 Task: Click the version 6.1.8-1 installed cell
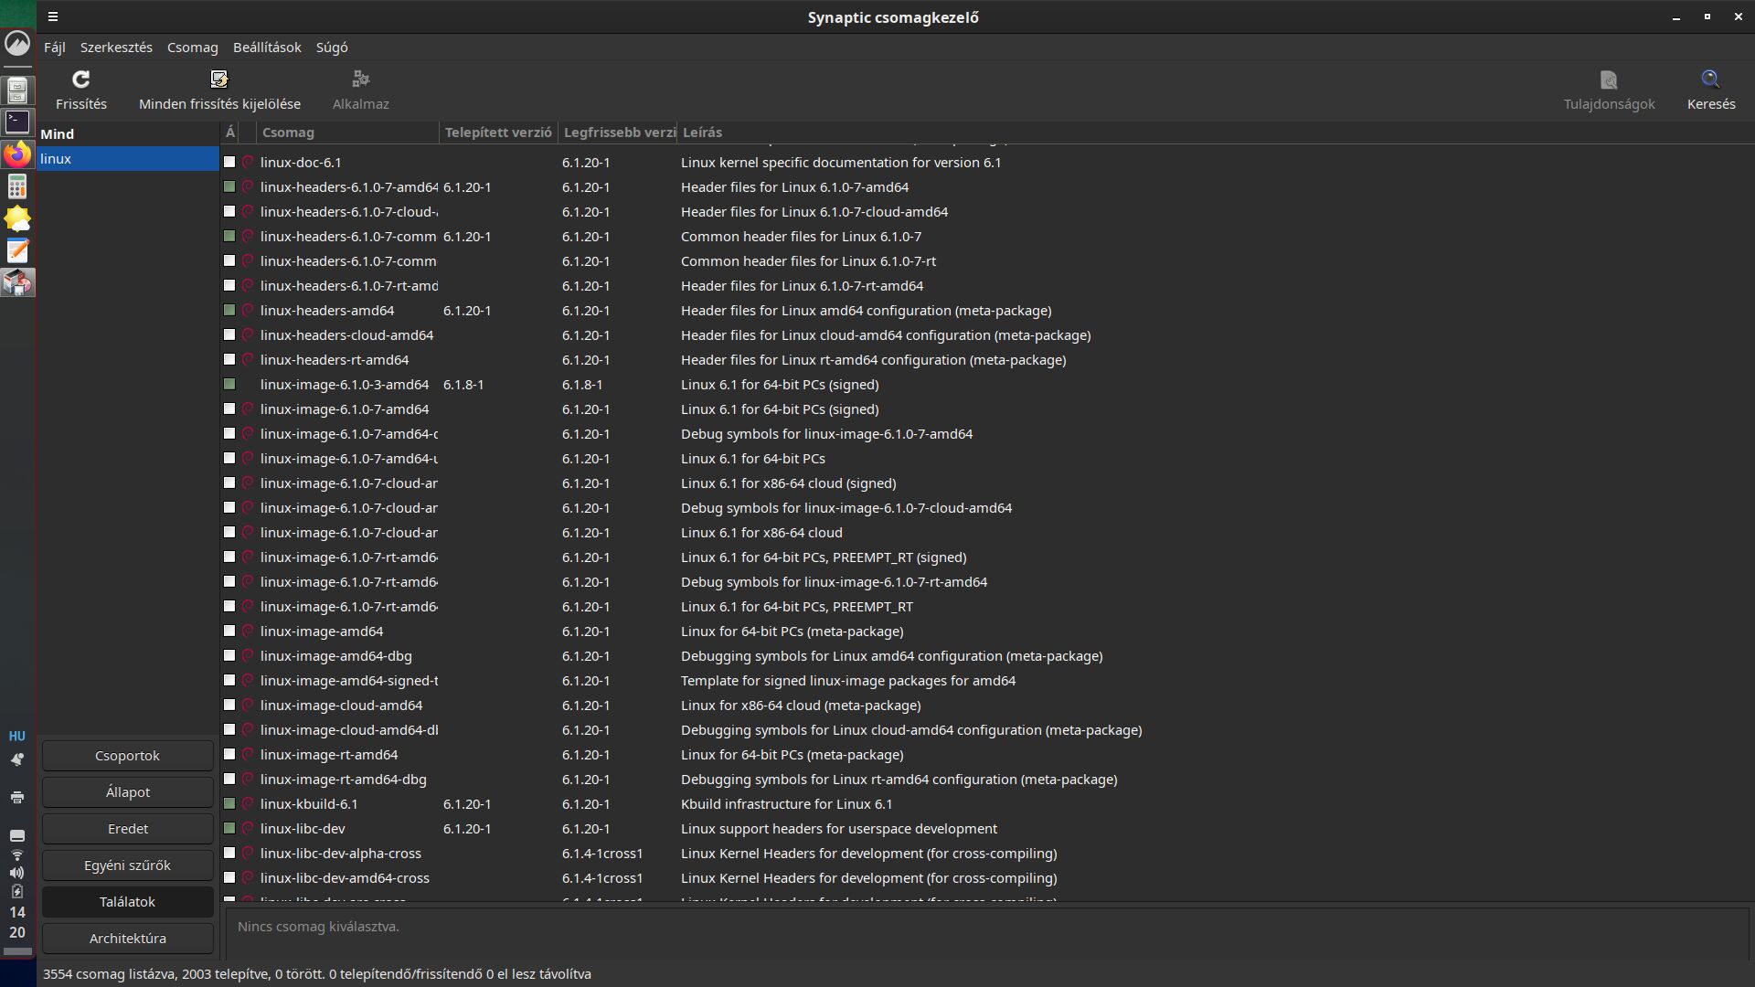coord(463,385)
